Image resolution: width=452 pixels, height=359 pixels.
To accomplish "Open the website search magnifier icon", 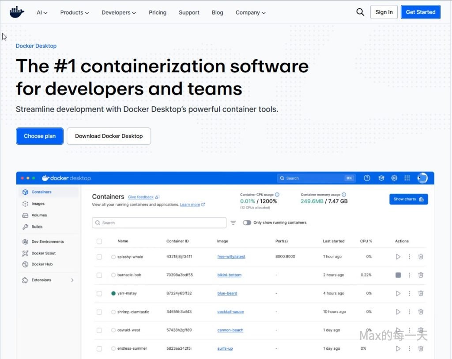I will [360, 12].
